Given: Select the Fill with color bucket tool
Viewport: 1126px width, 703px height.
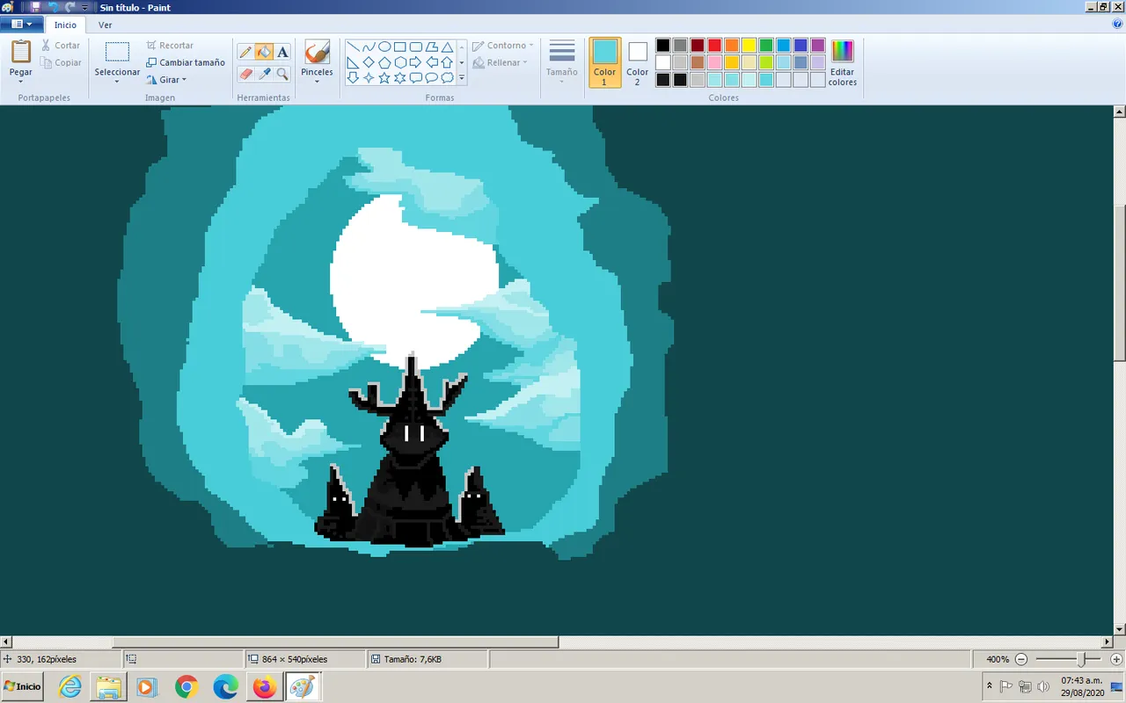Looking at the screenshot, I should (x=264, y=52).
